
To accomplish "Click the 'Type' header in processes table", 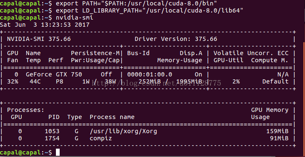I will point(75,117).
